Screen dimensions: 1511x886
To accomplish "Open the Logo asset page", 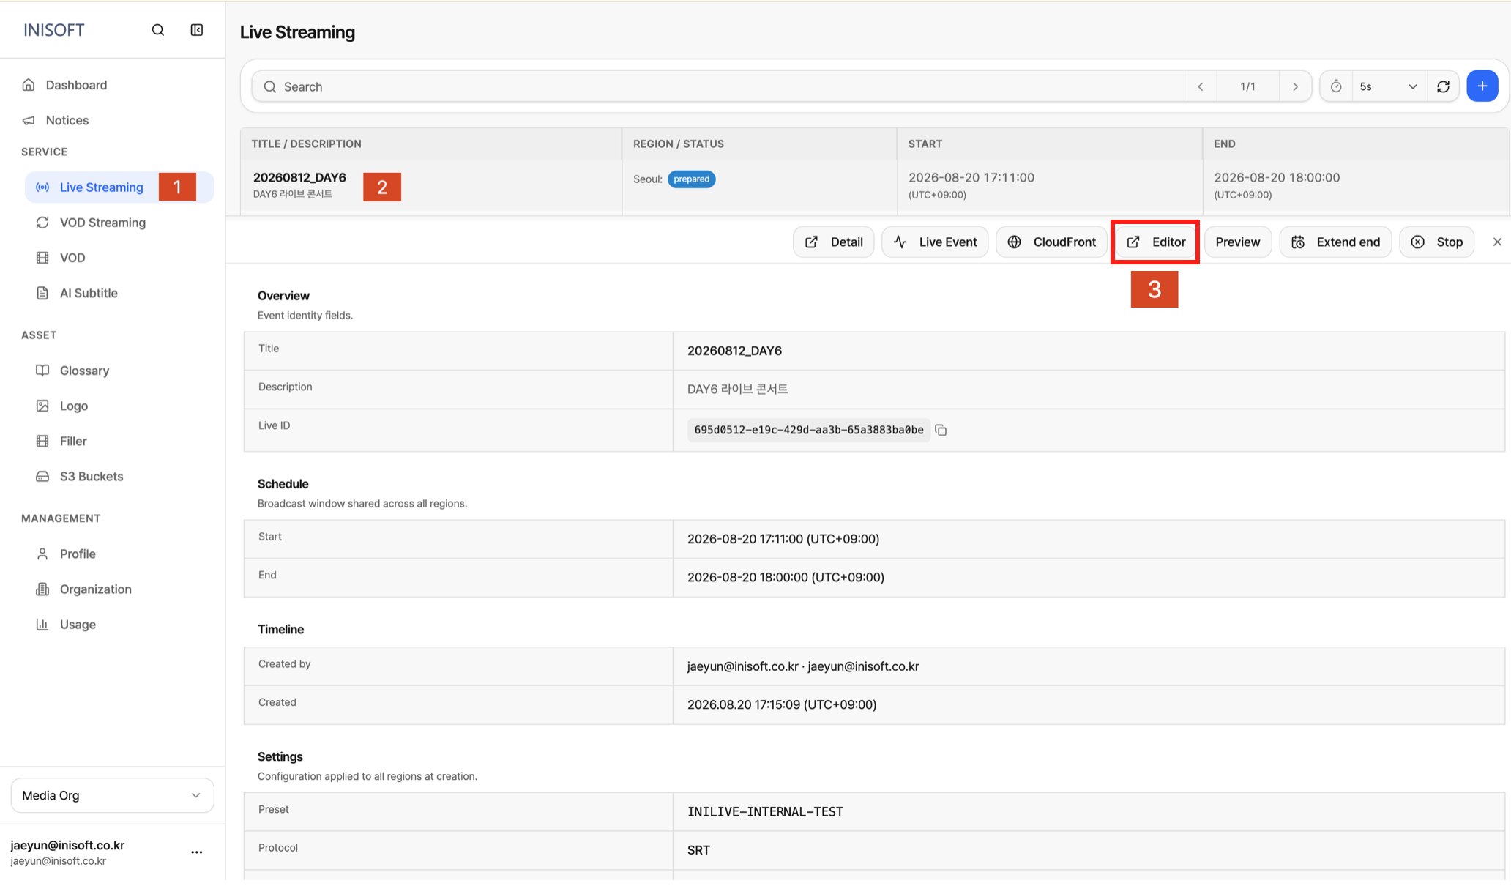I will coord(74,406).
